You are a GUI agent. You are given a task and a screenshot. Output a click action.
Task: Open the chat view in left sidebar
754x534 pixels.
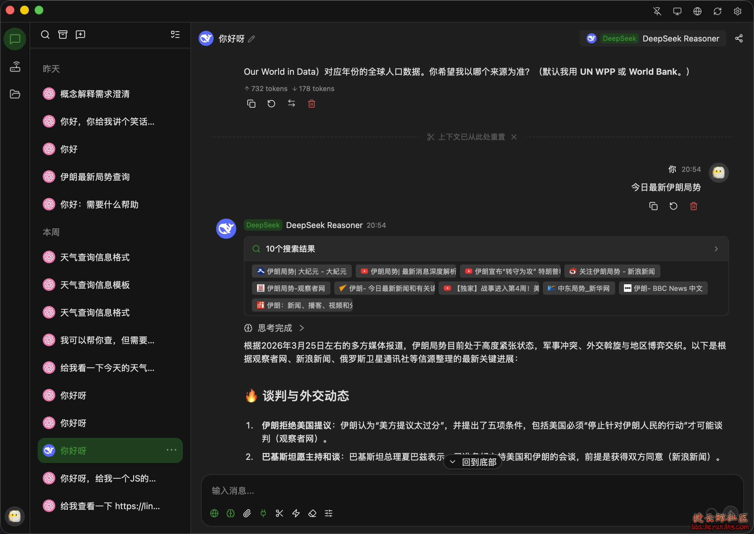[15, 39]
